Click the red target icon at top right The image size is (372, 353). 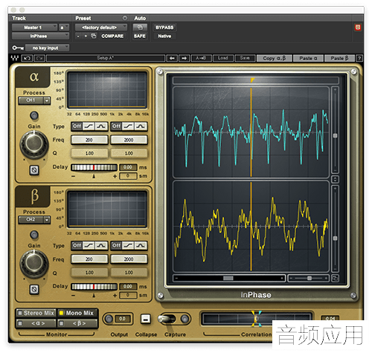[358, 28]
